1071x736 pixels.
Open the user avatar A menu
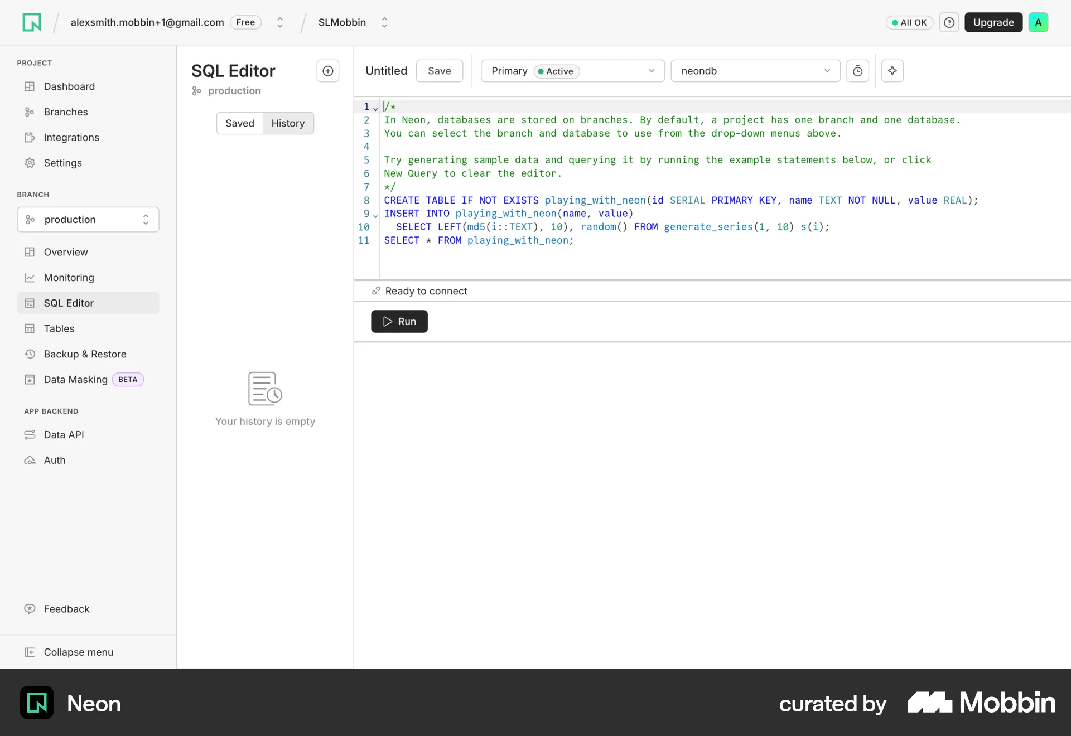click(x=1038, y=22)
